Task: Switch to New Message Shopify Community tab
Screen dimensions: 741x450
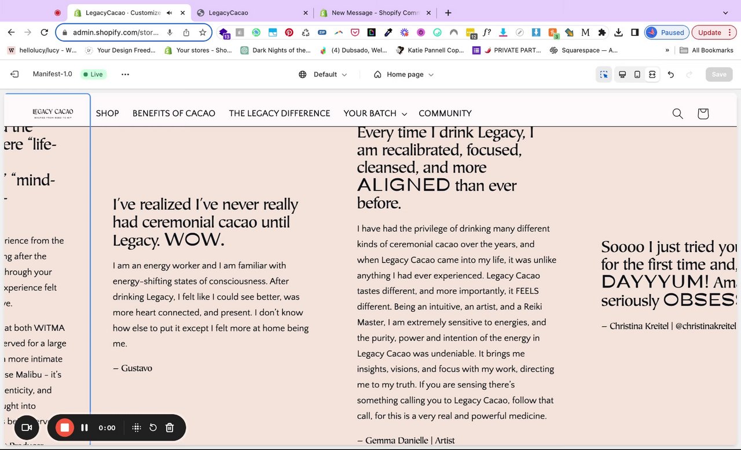Action: (x=375, y=13)
